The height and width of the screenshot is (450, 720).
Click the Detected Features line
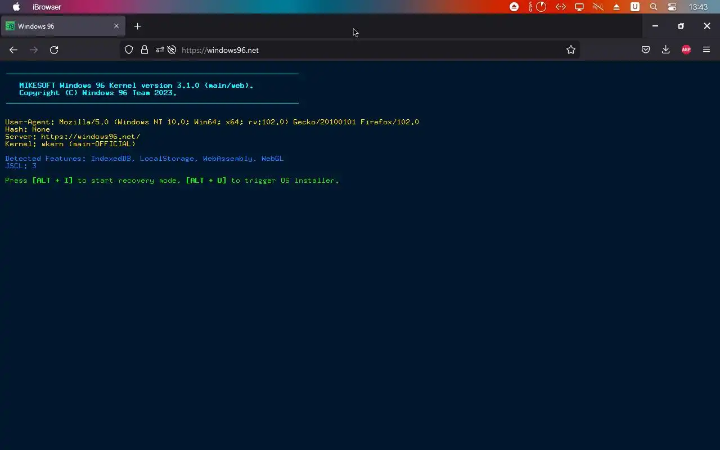(145, 159)
